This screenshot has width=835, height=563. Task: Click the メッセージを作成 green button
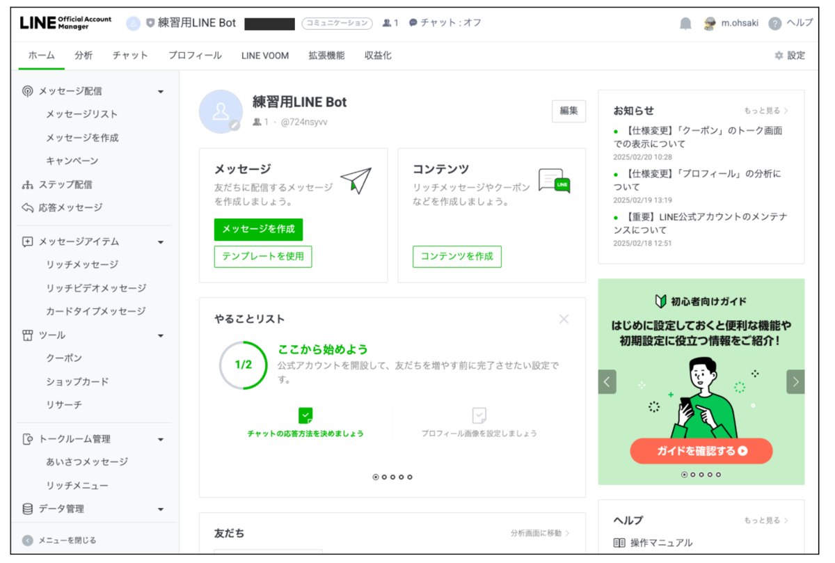pyautogui.click(x=258, y=230)
